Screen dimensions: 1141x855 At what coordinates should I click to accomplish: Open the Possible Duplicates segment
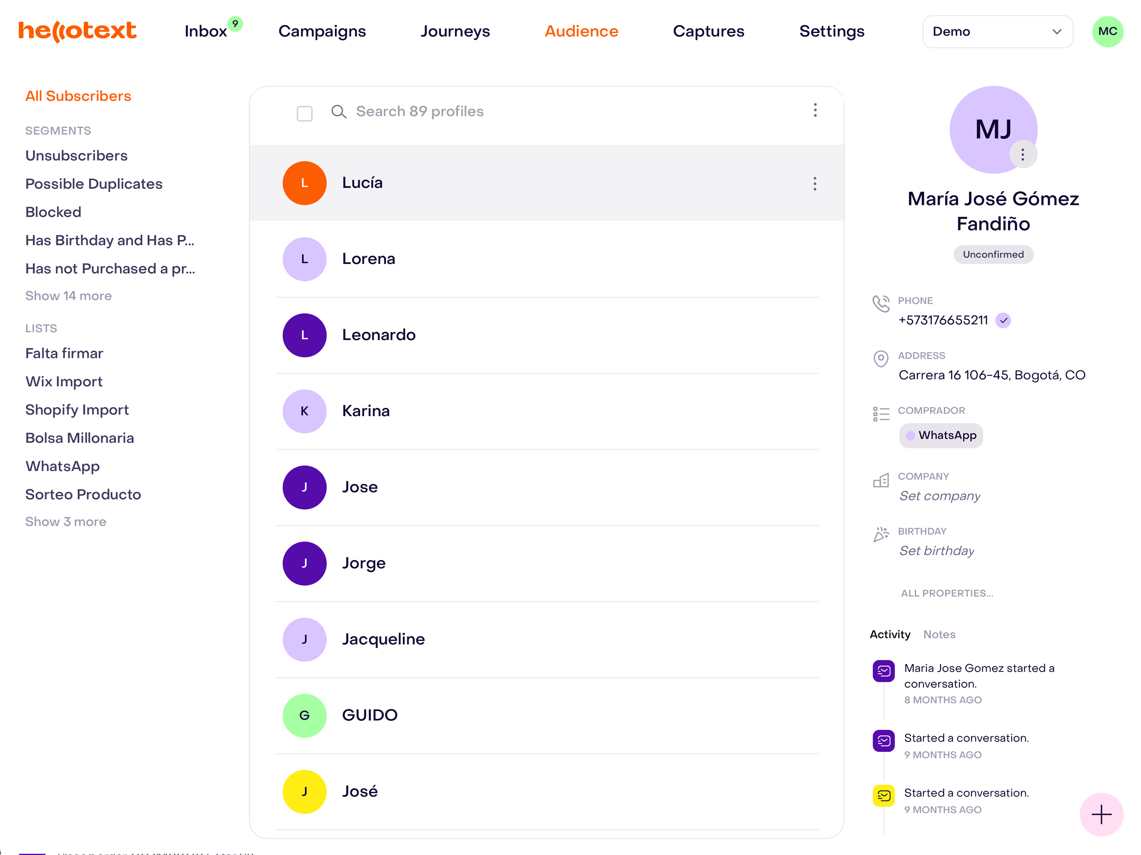[x=94, y=184]
